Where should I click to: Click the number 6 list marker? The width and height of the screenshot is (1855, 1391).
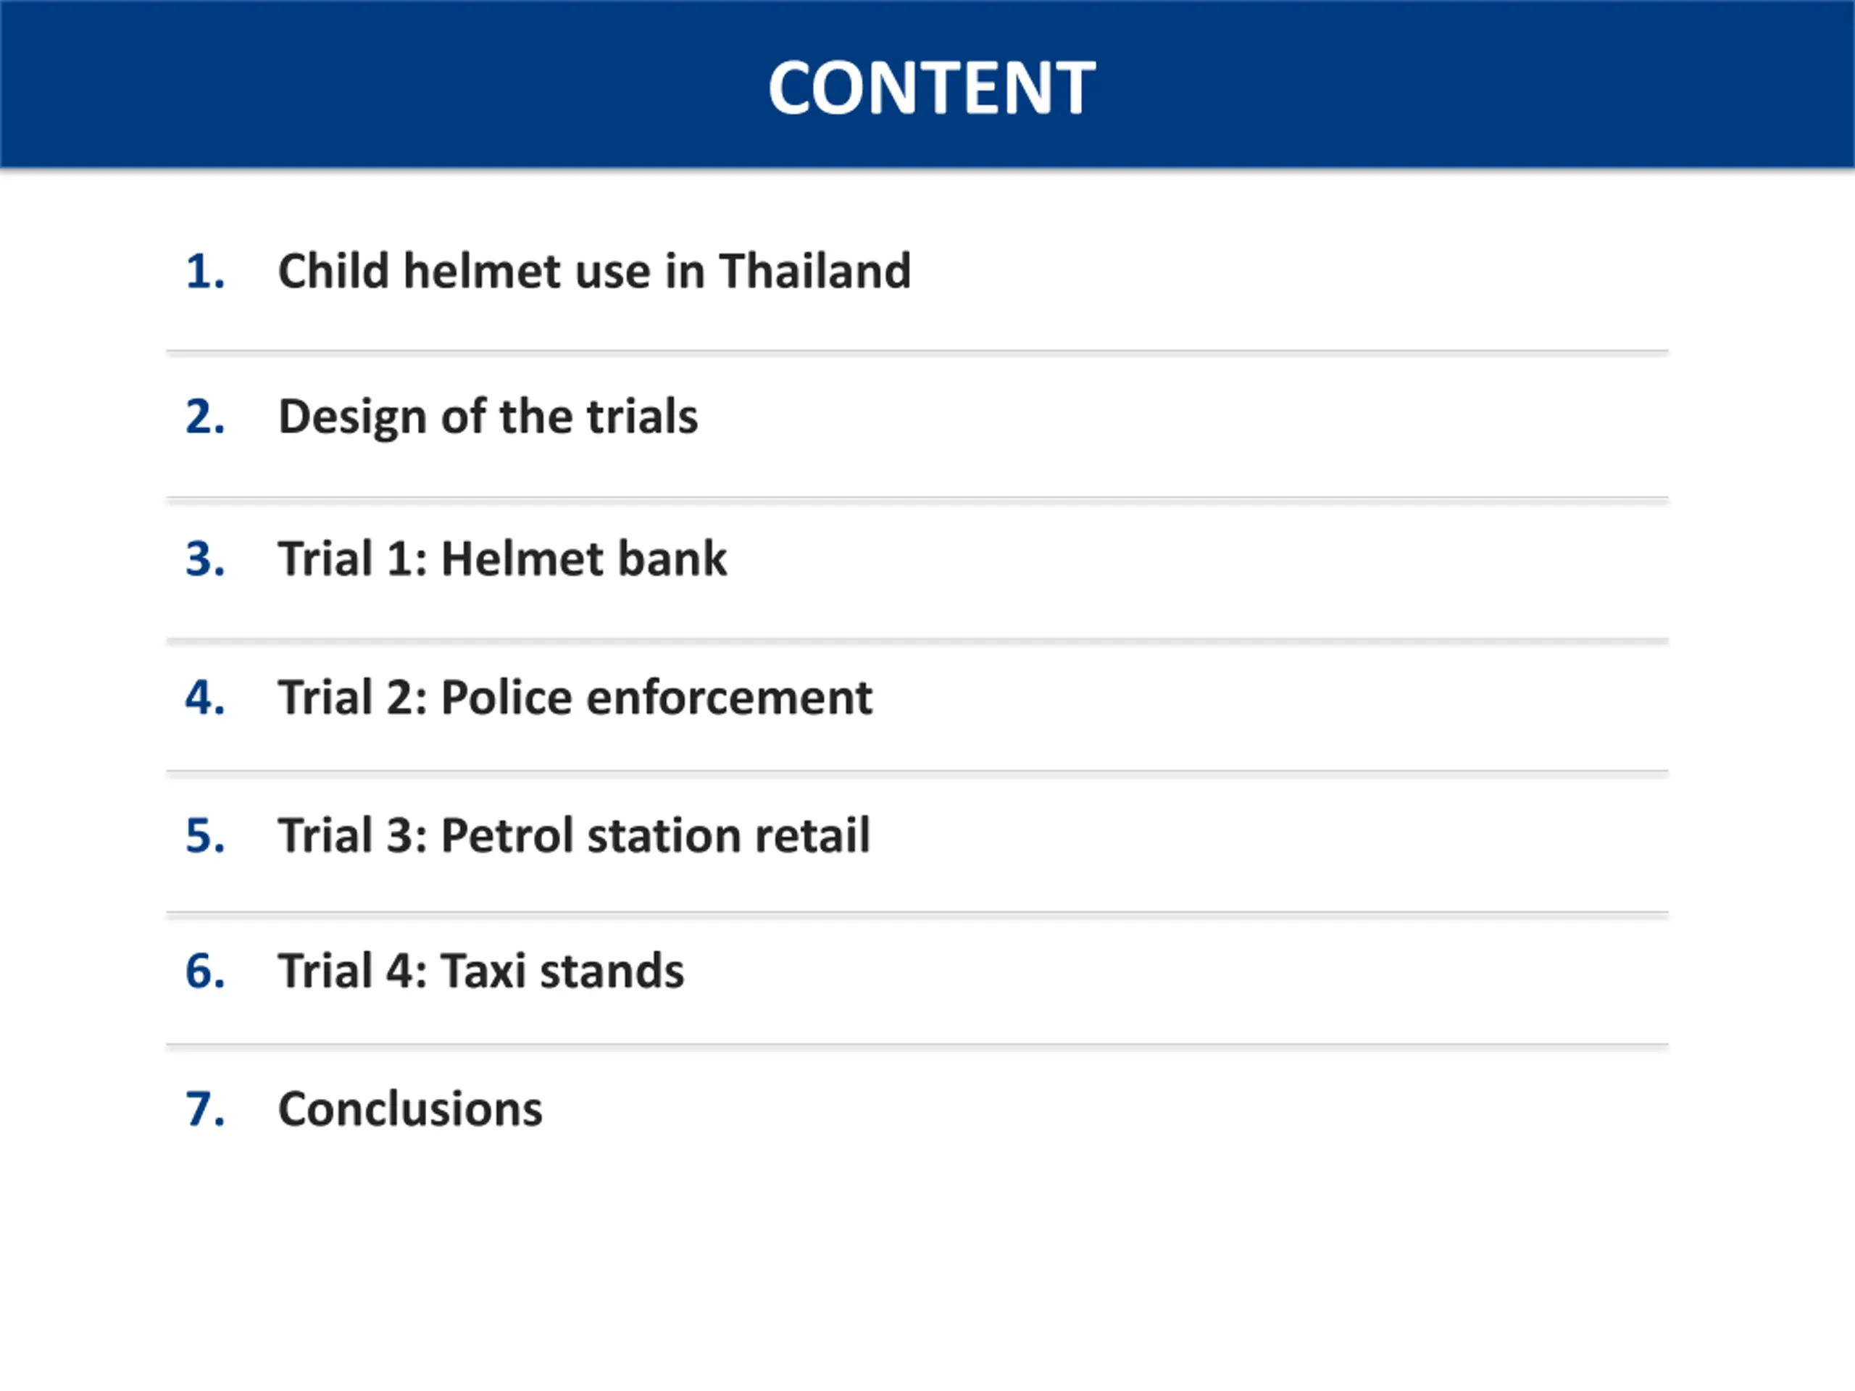[204, 971]
